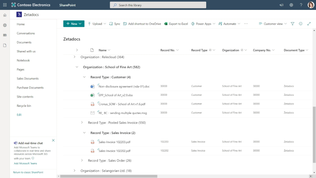Image resolution: width=316 pixels, height=178 pixels.
Task: Click the PDF icon of Sales-Invoice 102202
Action: click(x=92, y=151)
